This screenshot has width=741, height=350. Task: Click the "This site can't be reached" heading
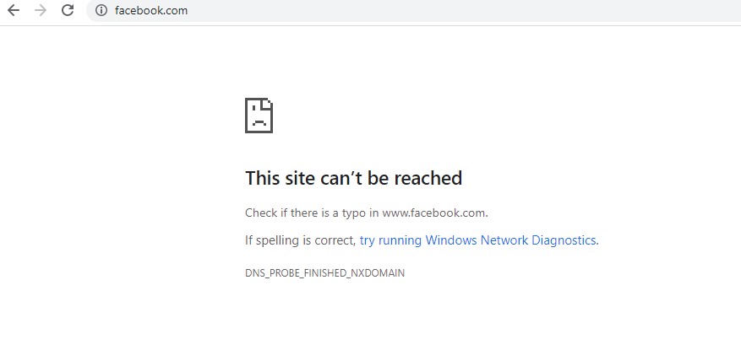point(353,178)
